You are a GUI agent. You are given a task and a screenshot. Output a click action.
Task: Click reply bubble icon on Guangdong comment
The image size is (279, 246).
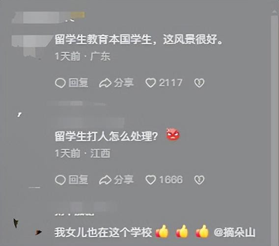point(60,83)
